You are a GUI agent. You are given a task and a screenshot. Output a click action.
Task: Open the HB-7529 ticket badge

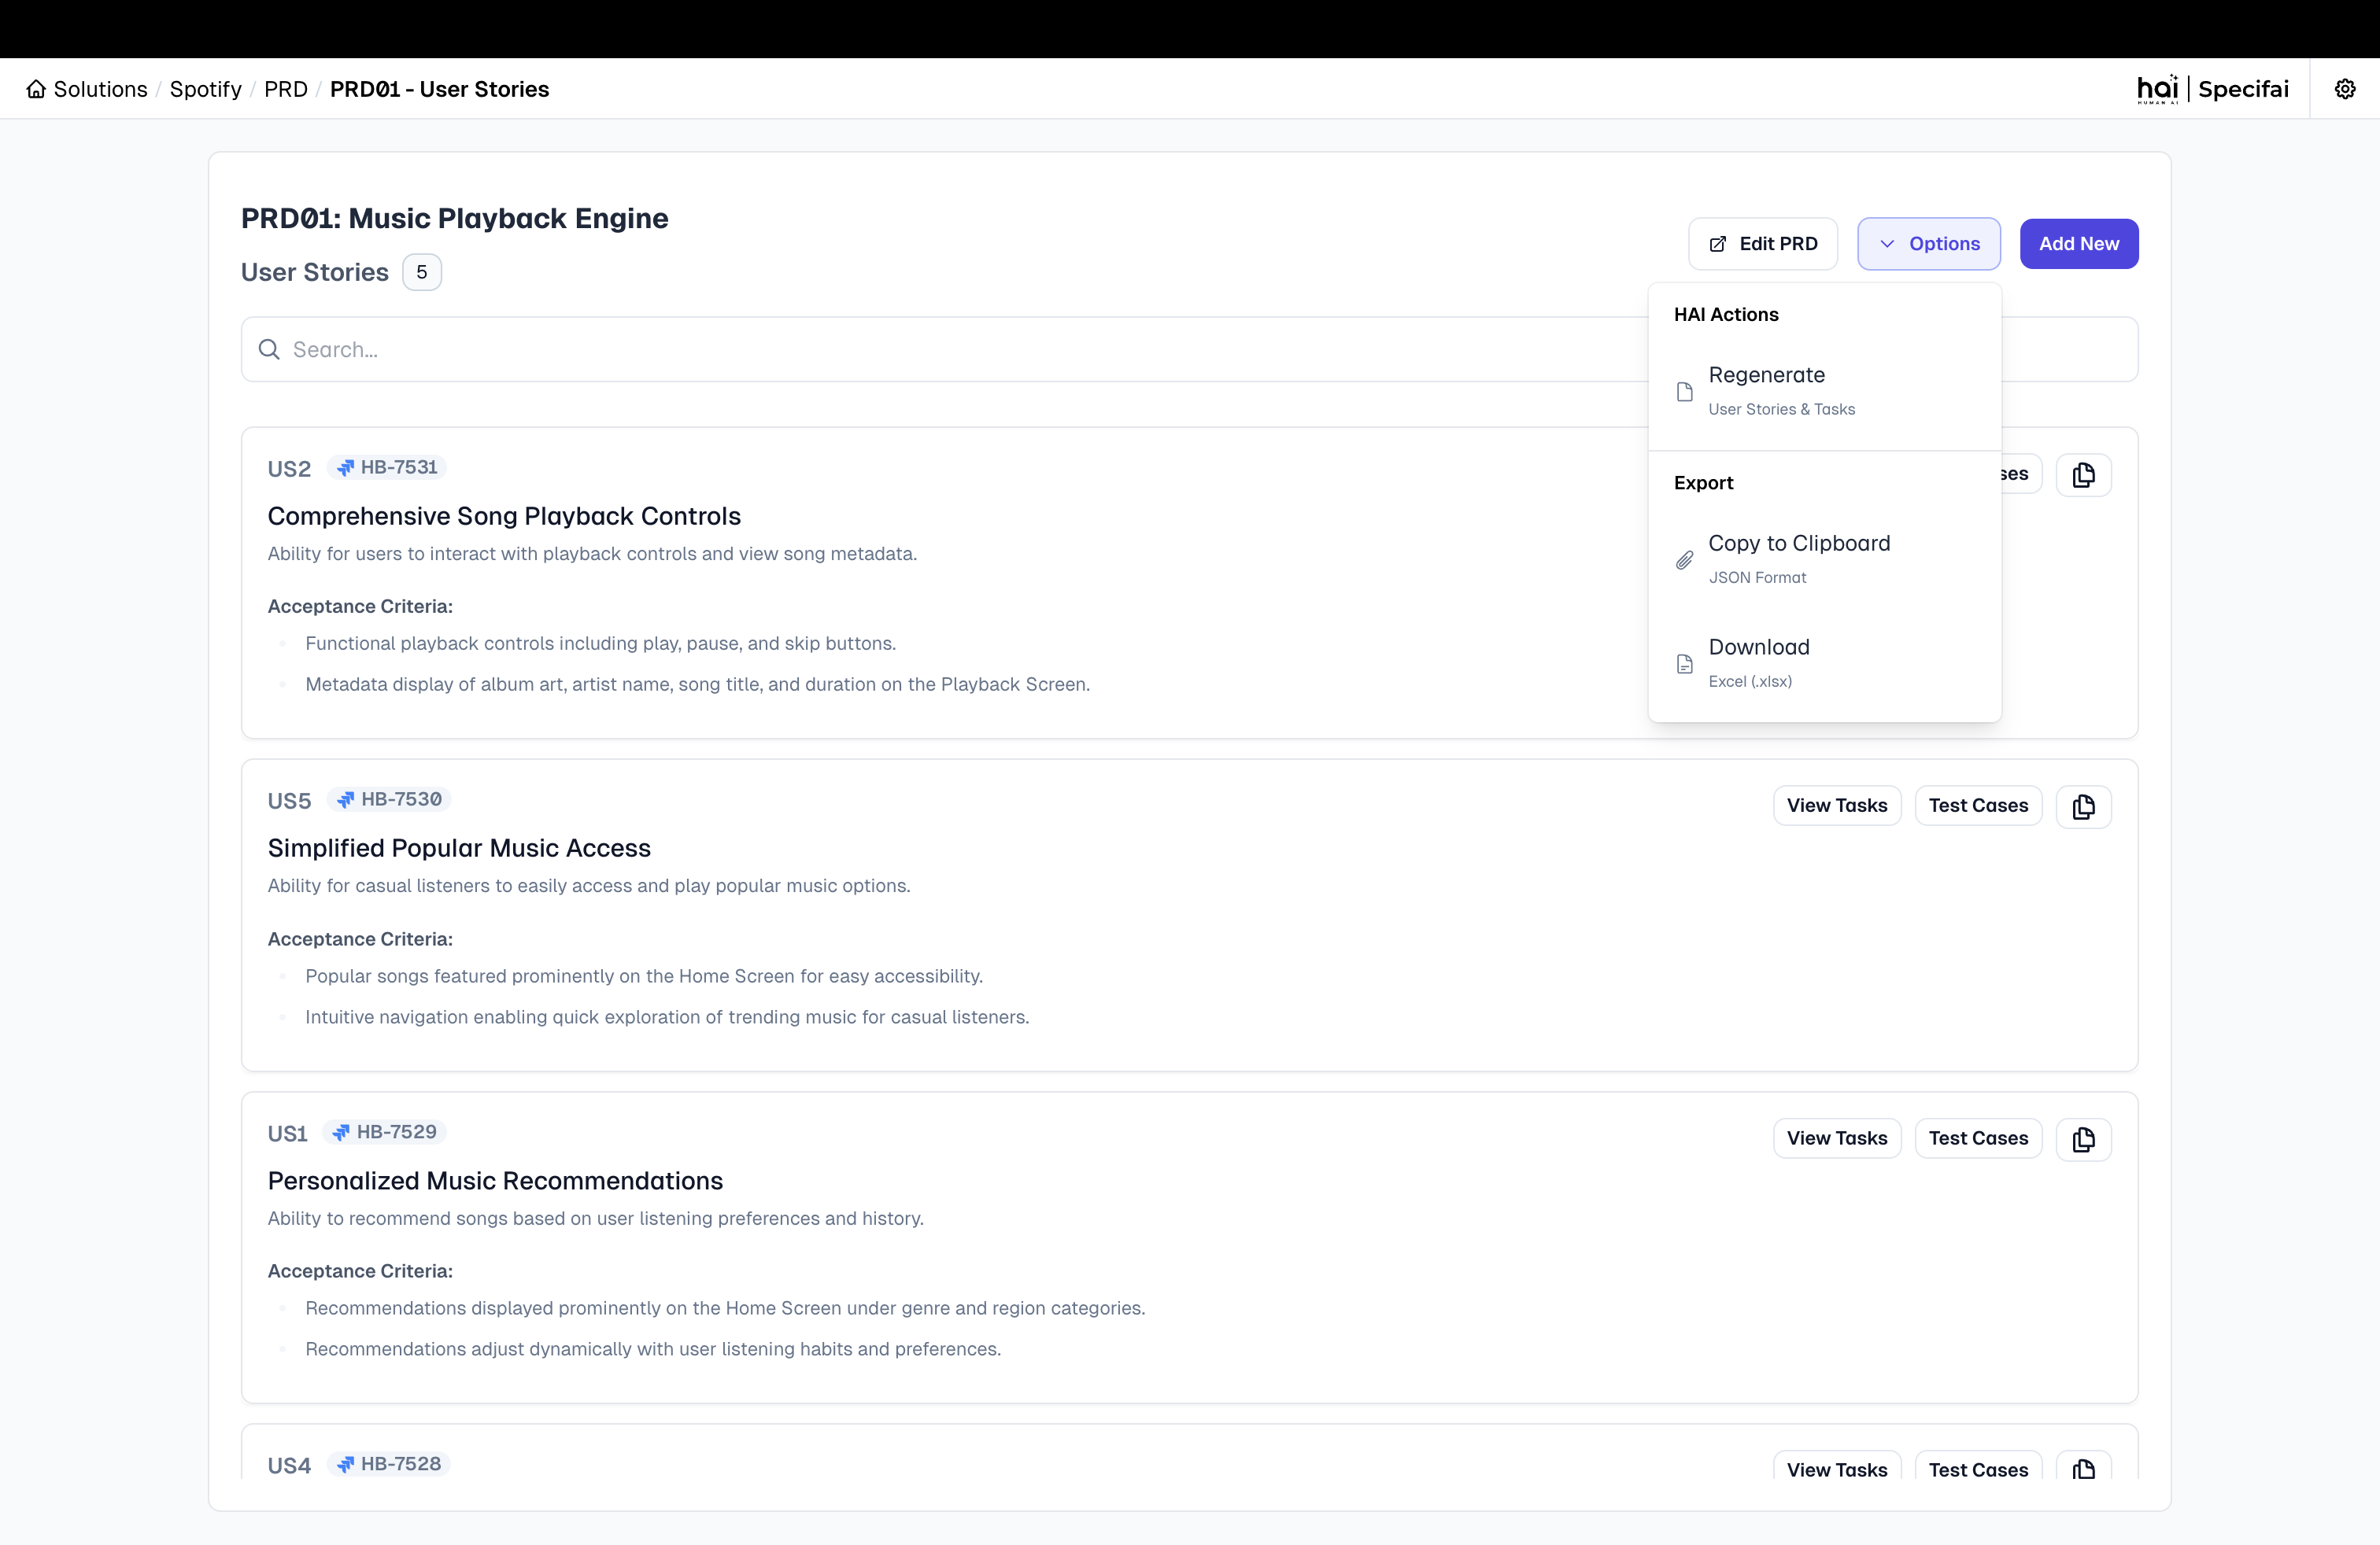pos(384,1132)
